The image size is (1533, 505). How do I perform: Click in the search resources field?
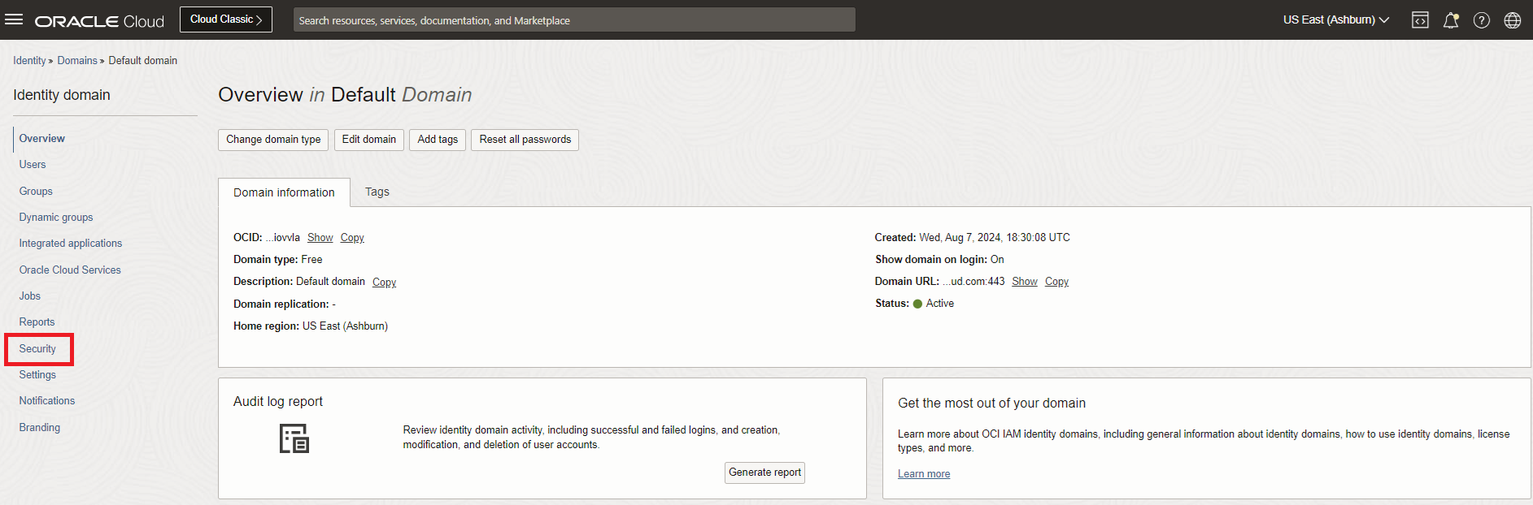pyautogui.click(x=573, y=20)
